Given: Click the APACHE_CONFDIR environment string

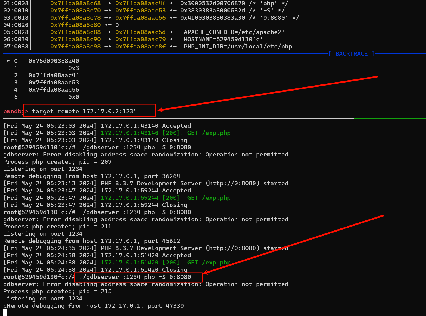Looking at the screenshot, I should pos(232,32).
